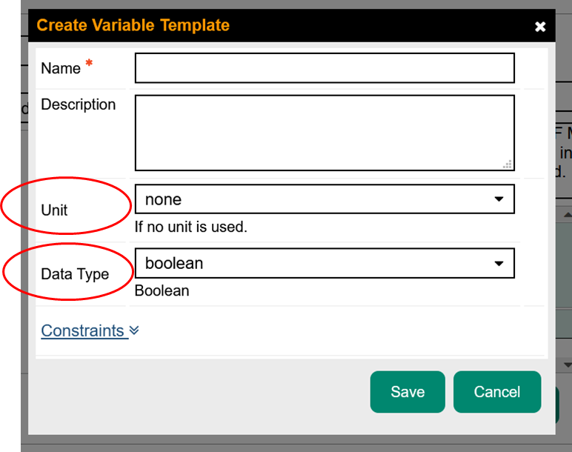Screen dimensions: 572x452
Task: Click into the Name text field
Action: tap(325, 68)
